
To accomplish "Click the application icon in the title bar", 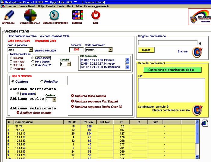I will tap(2, 2).
